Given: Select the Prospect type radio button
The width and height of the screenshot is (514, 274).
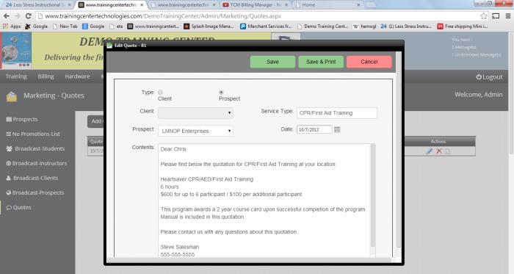Looking at the screenshot, I should pyautogui.click(x=221, y=93).
